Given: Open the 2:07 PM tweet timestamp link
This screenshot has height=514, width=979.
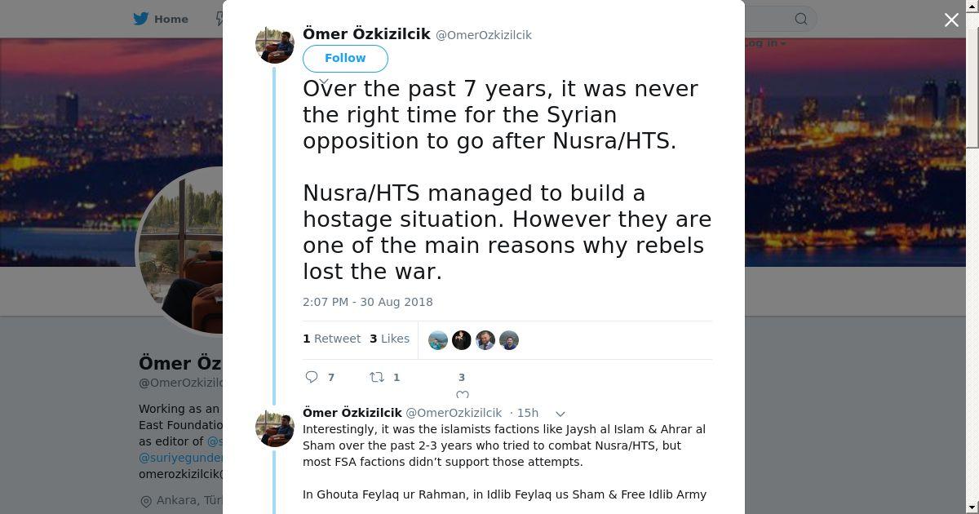Looking at the screenshot, I should [368, 302].
